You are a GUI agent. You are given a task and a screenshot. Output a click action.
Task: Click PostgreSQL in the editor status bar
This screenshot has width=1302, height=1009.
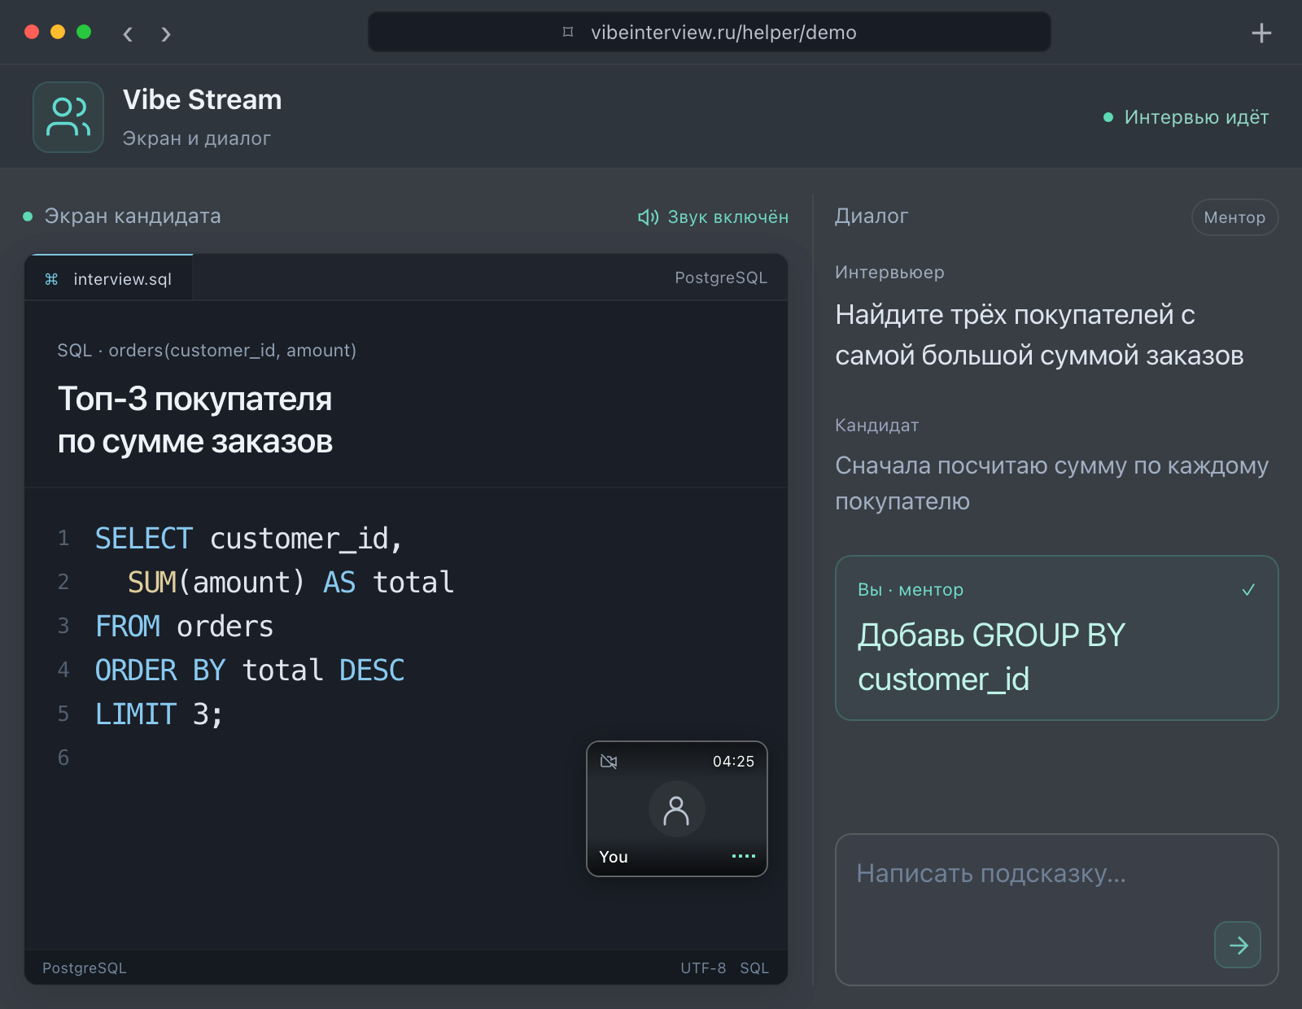coord(85,968)
